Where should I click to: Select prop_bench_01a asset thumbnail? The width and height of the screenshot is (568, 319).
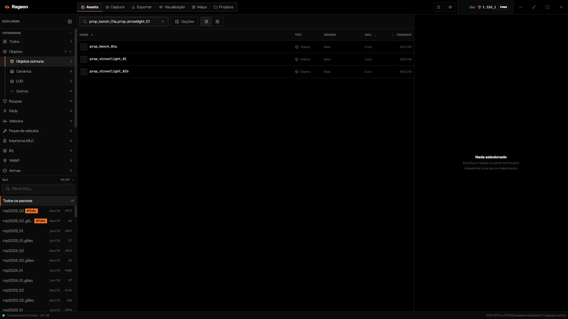[84, 47]
